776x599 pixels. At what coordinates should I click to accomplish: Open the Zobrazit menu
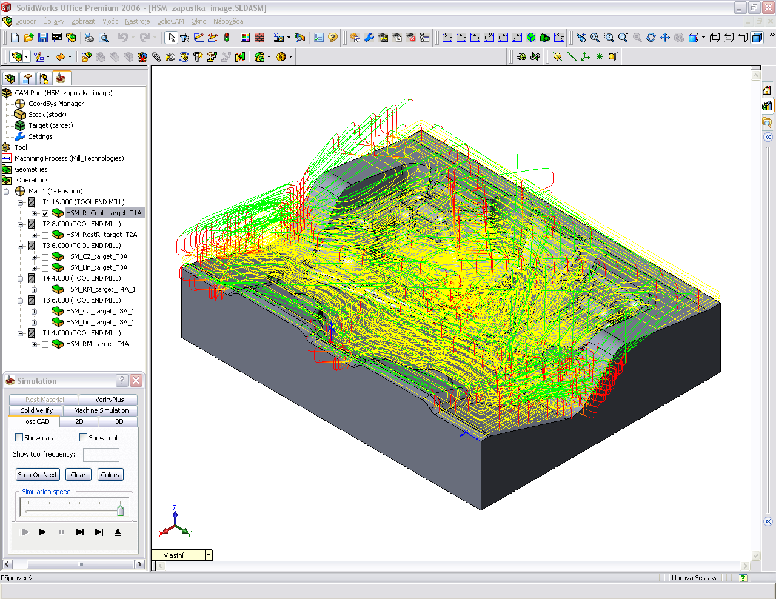[x=84, y=21]
